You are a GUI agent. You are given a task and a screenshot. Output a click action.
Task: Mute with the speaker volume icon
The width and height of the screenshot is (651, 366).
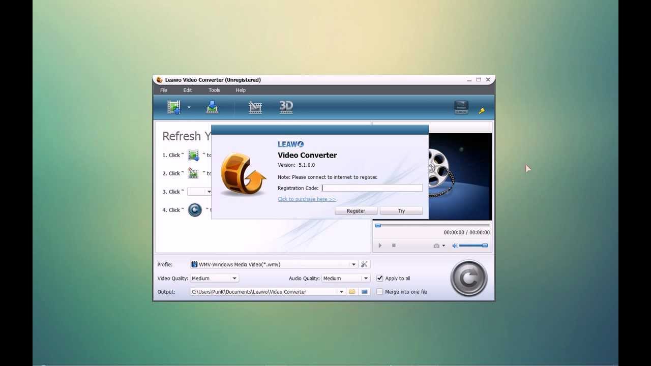point(455,246)
